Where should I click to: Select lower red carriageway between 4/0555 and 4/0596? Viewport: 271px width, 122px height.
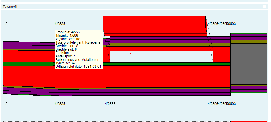click(x=161, y=76)
